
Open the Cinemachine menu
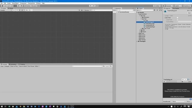[31, 3]
